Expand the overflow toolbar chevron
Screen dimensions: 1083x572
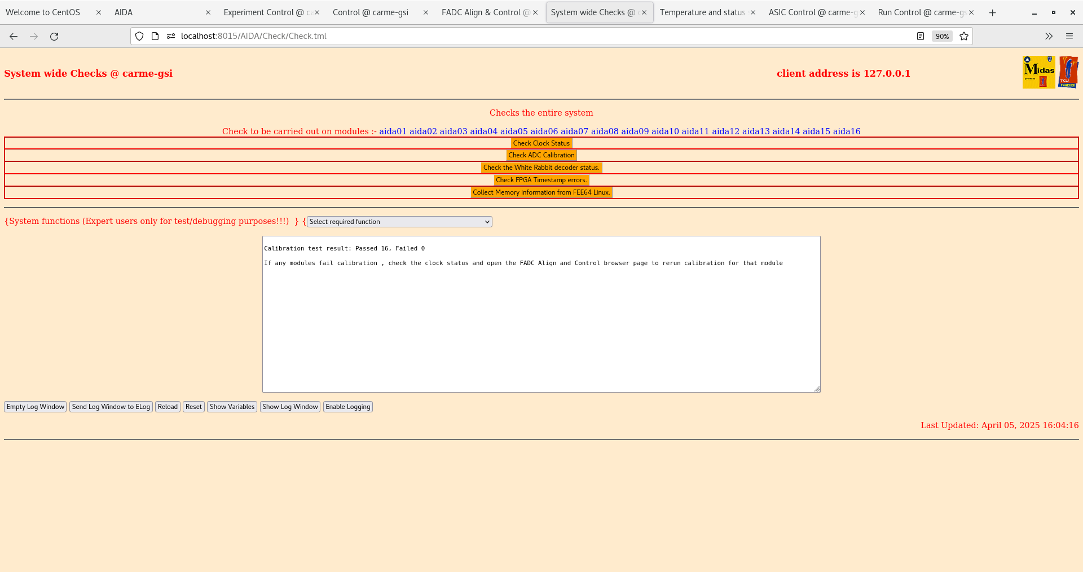click(x=1049, y=36)
